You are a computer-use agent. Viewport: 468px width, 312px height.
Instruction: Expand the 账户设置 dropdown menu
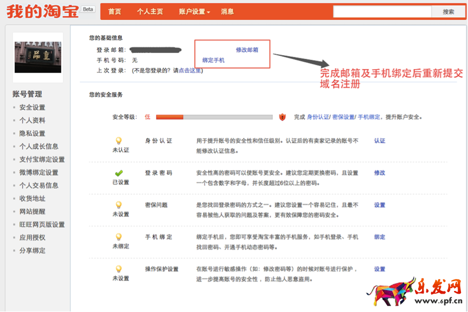pos(194,12)
